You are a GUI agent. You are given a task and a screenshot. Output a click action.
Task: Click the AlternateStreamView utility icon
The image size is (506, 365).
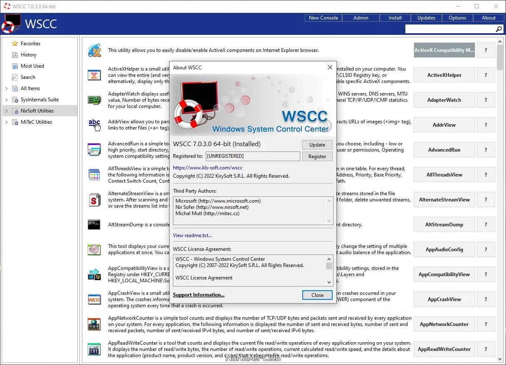[x=94, y=200]
